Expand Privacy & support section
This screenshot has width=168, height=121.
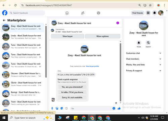click(144, 71)
